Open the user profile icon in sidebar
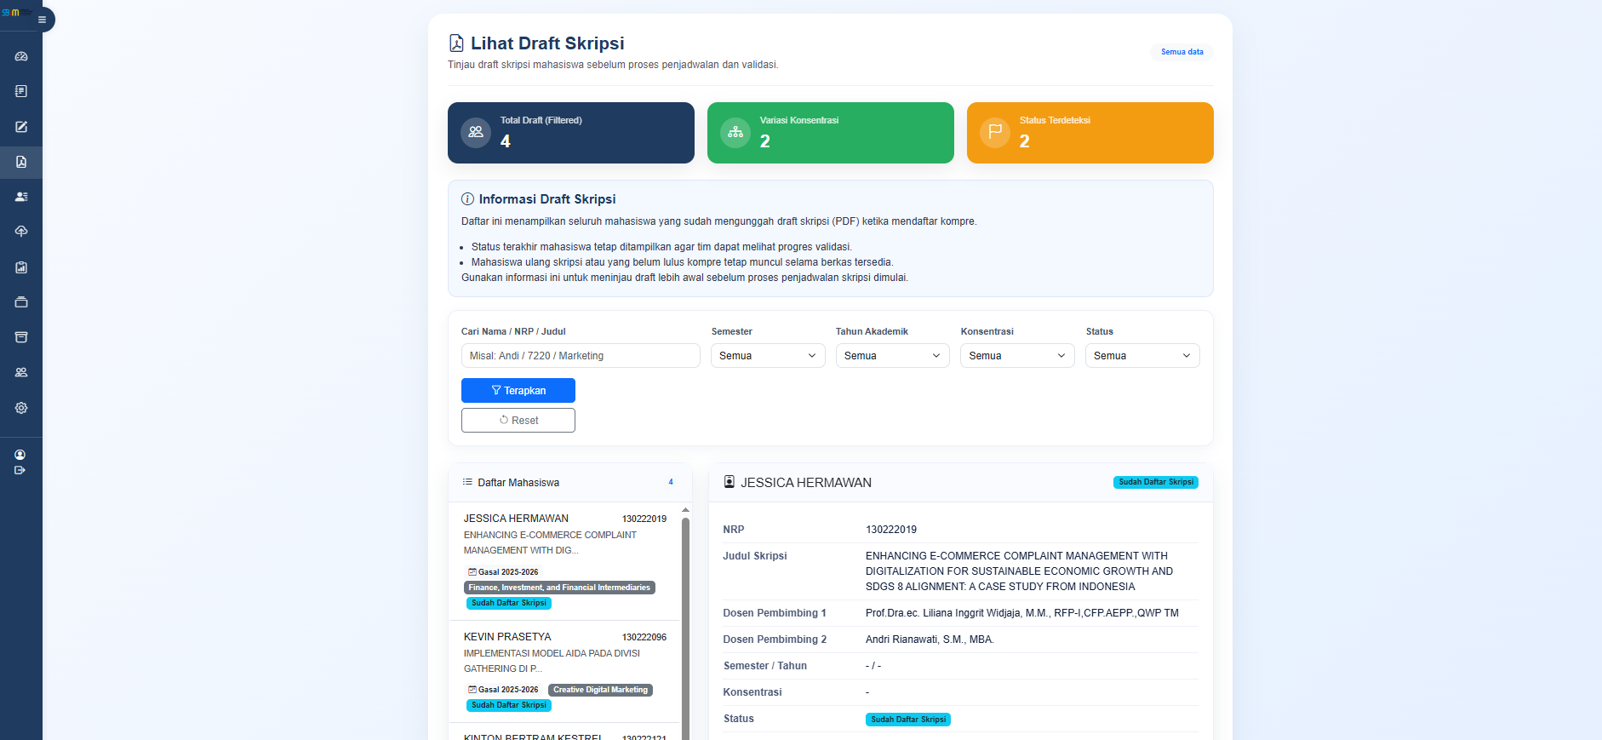The height and width of the screenshot is (740, 1602). [x=20, y=455]
